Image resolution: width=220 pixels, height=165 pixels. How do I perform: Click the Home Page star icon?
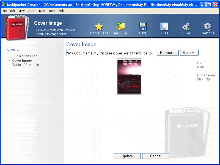[99, 26]
